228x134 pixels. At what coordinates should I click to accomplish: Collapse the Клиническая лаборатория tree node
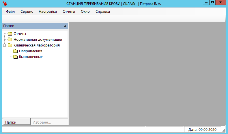pyautogui.click(x=4, y=45)
